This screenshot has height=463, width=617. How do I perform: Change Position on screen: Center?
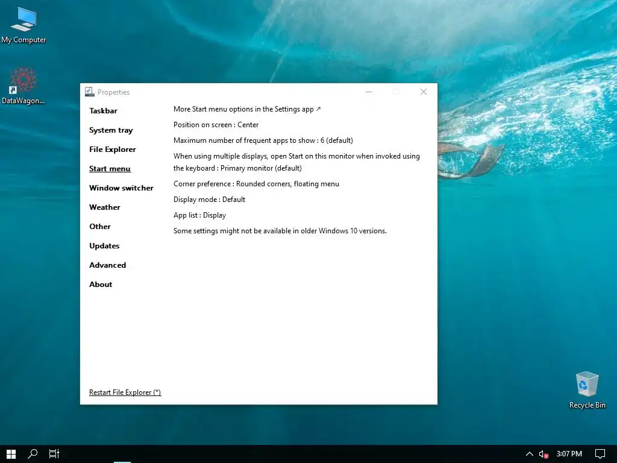click(216, 125)
